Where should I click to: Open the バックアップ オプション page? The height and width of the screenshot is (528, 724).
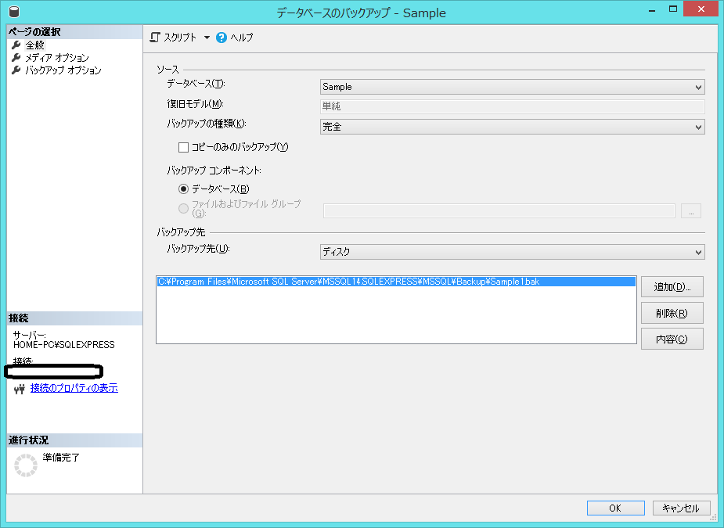click(63, 70)
